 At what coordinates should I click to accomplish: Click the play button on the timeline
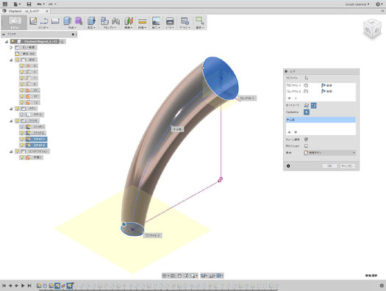pos(23,286)
